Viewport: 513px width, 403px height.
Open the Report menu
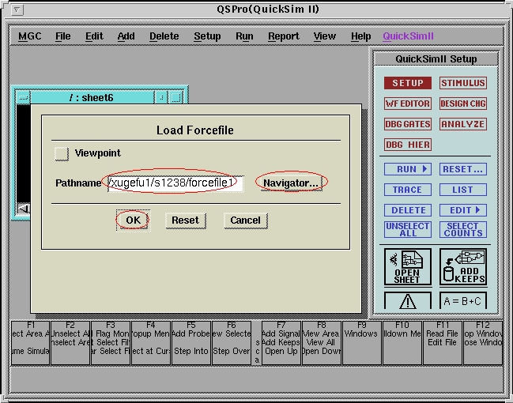coord(283,36)
